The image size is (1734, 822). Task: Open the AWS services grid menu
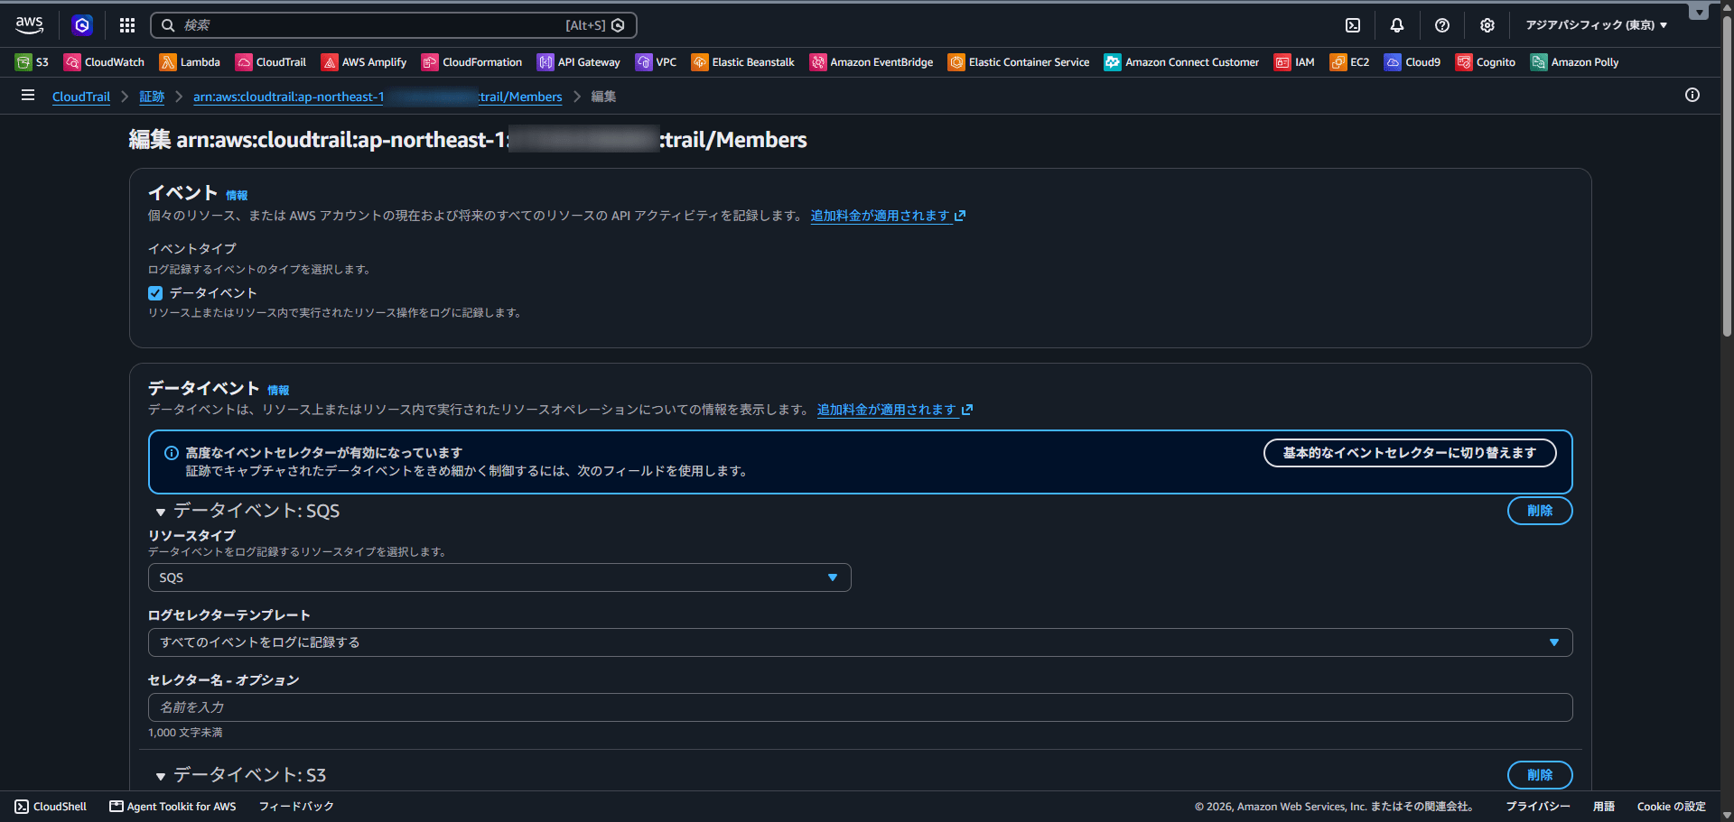(127, 25)
